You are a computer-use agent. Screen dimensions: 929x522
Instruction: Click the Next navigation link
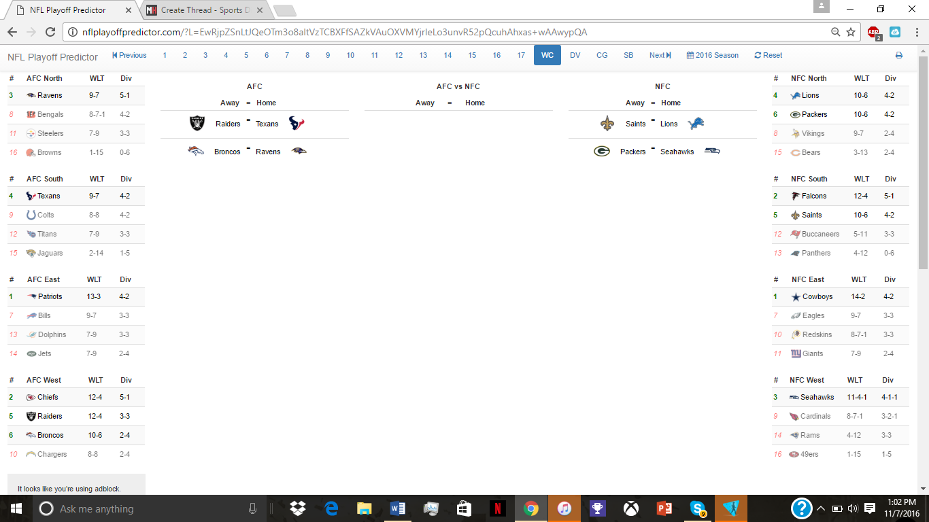click(660, 55)
